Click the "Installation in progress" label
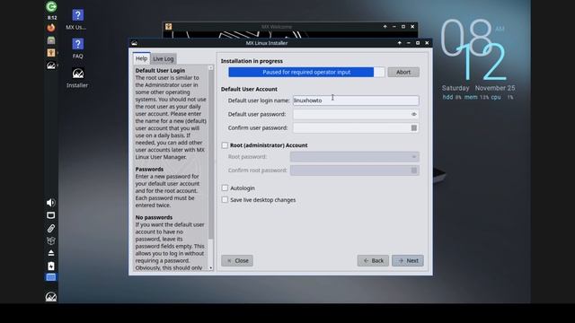 252,61
